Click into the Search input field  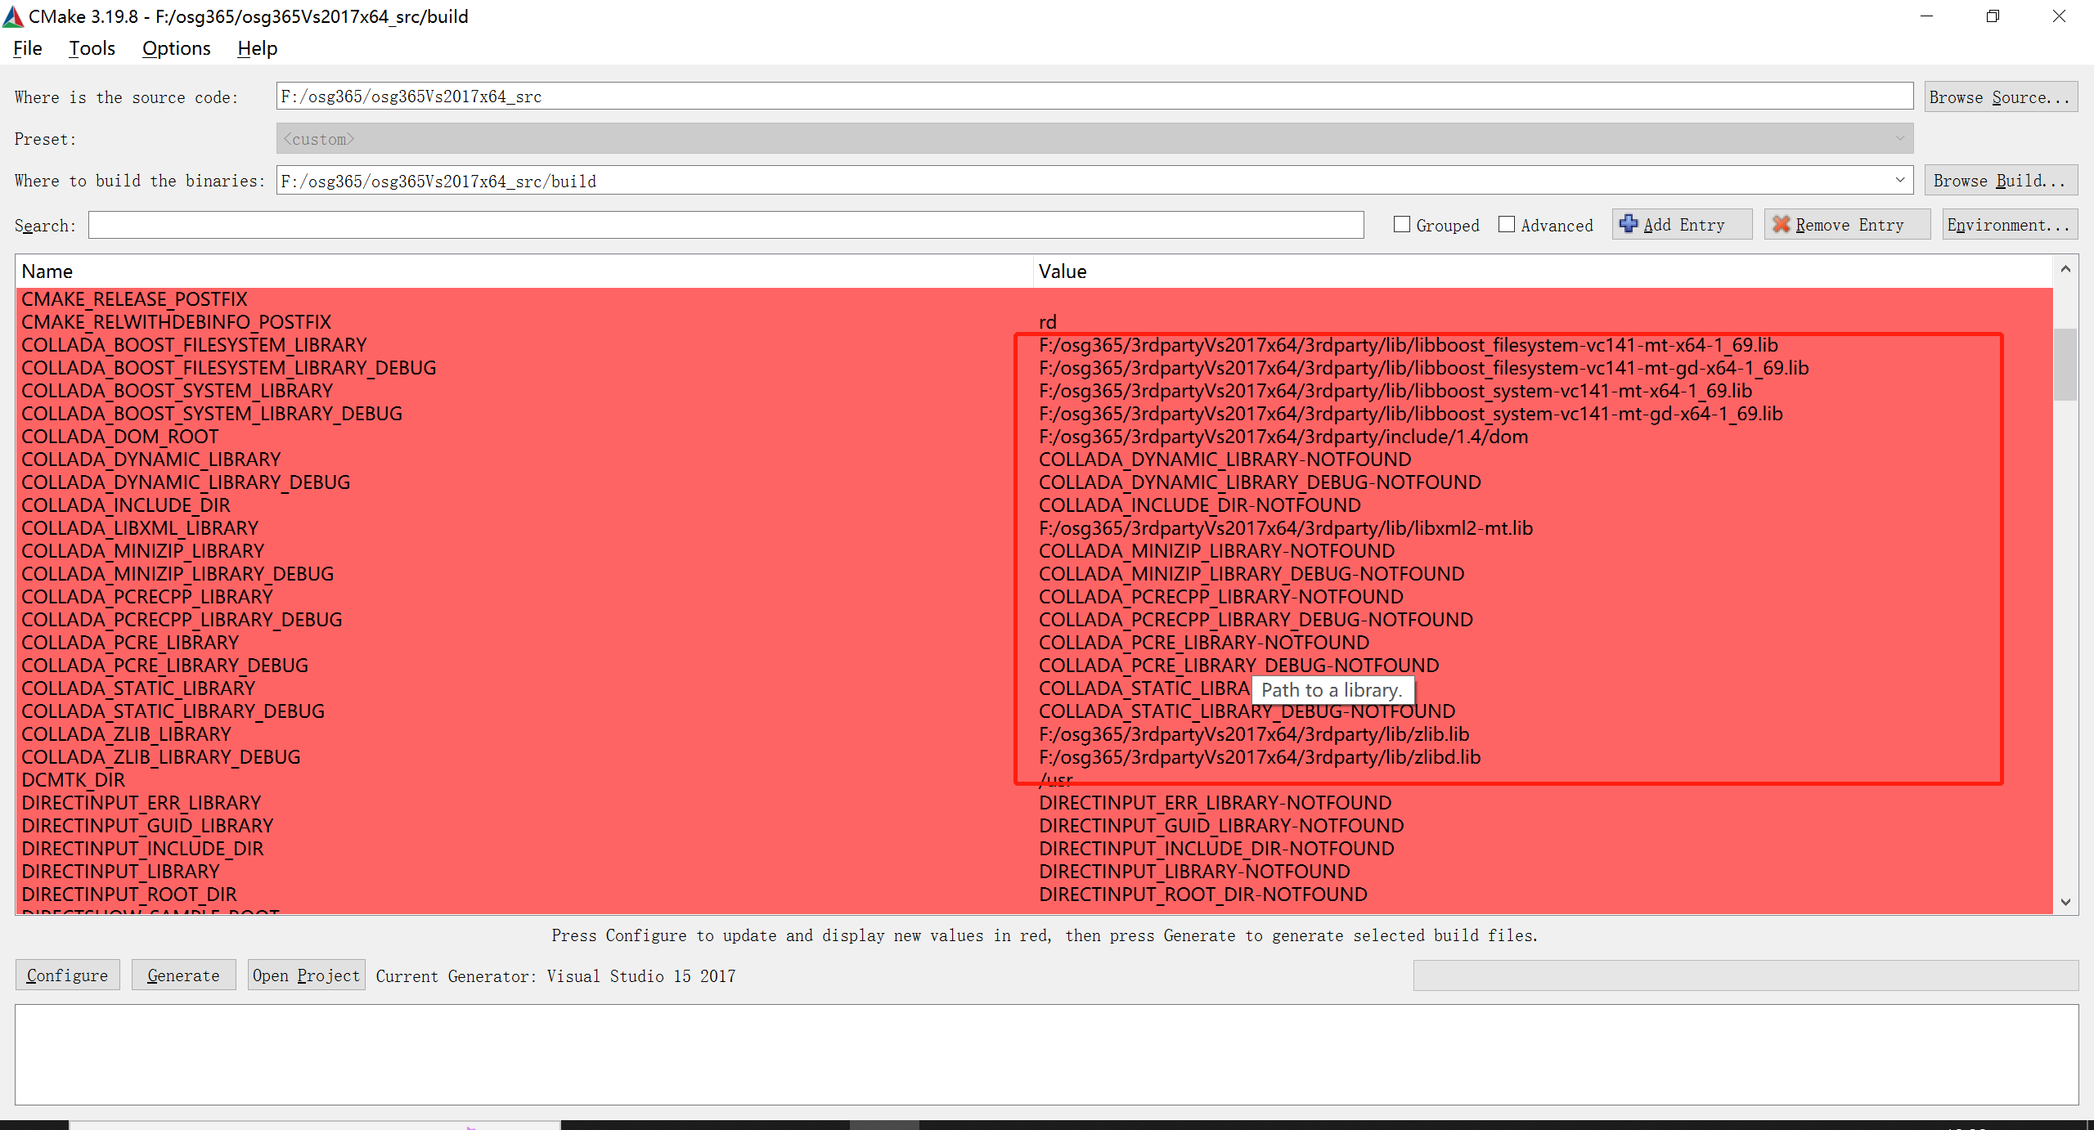click(726, 225)
